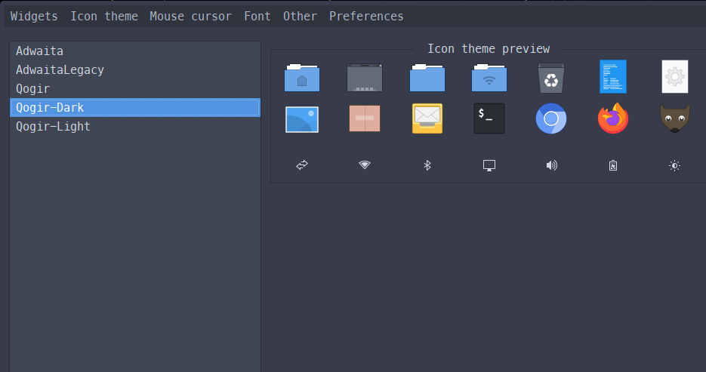Image resolution: width=706 pixels, height=372 pixels.
Task: Click the network folder icon with the Wi-Fi symbol
Action: click(x=489, y=77)
